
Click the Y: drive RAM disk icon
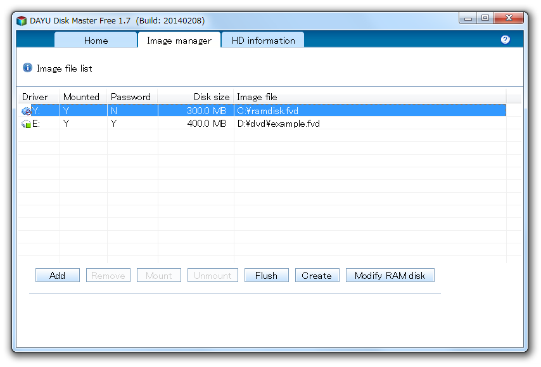pyautogui.click(x=26, y=111)
